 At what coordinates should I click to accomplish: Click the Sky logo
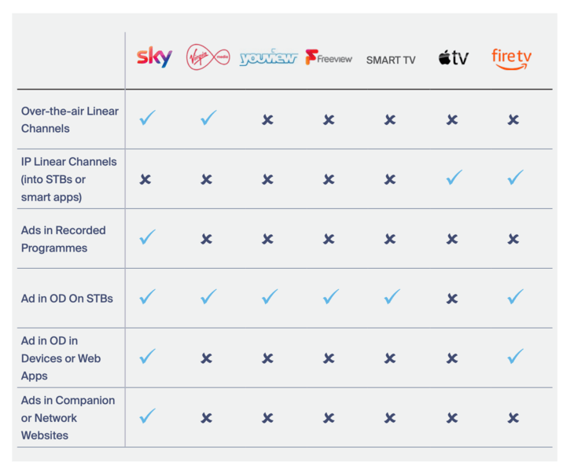click(x=154, y=57)
